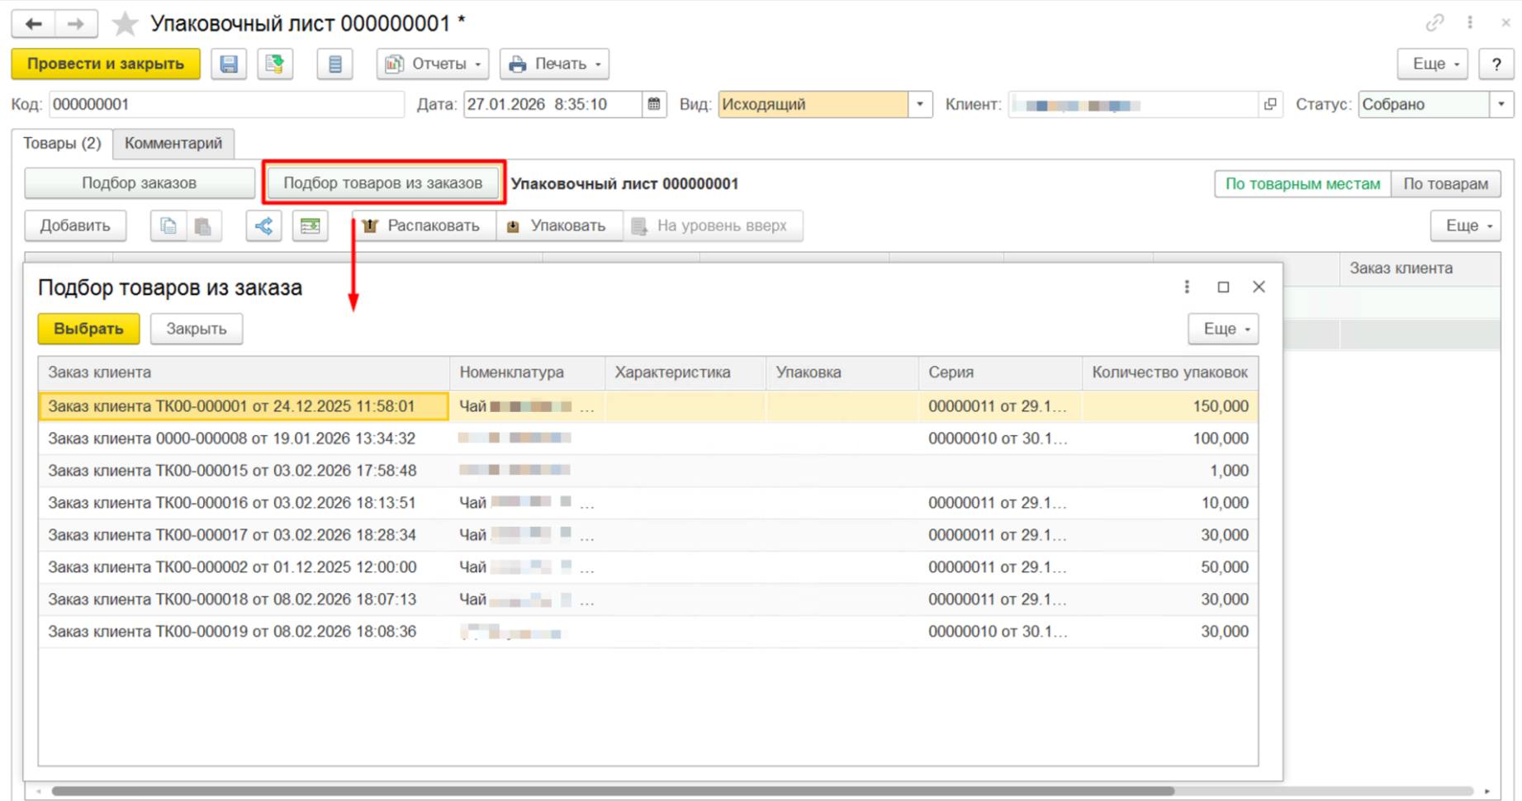Click quantity cell 150,000
Image resolution: width=1522 pixels, height=801 pixels.
tap(1170, 406)
